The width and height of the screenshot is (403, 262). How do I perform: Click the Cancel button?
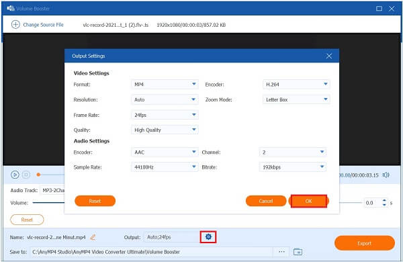pyautogui.click(x=266, y=201)
